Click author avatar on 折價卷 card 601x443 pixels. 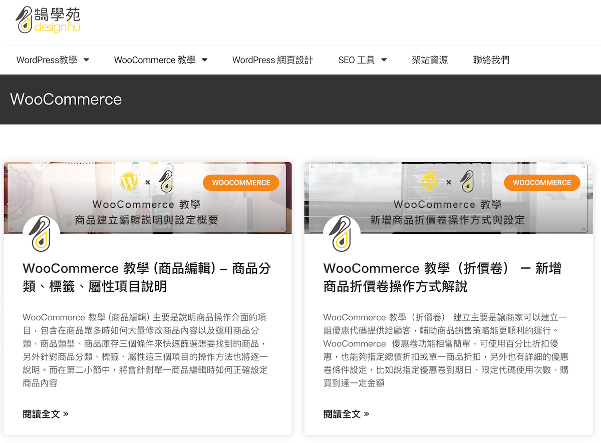342,234
